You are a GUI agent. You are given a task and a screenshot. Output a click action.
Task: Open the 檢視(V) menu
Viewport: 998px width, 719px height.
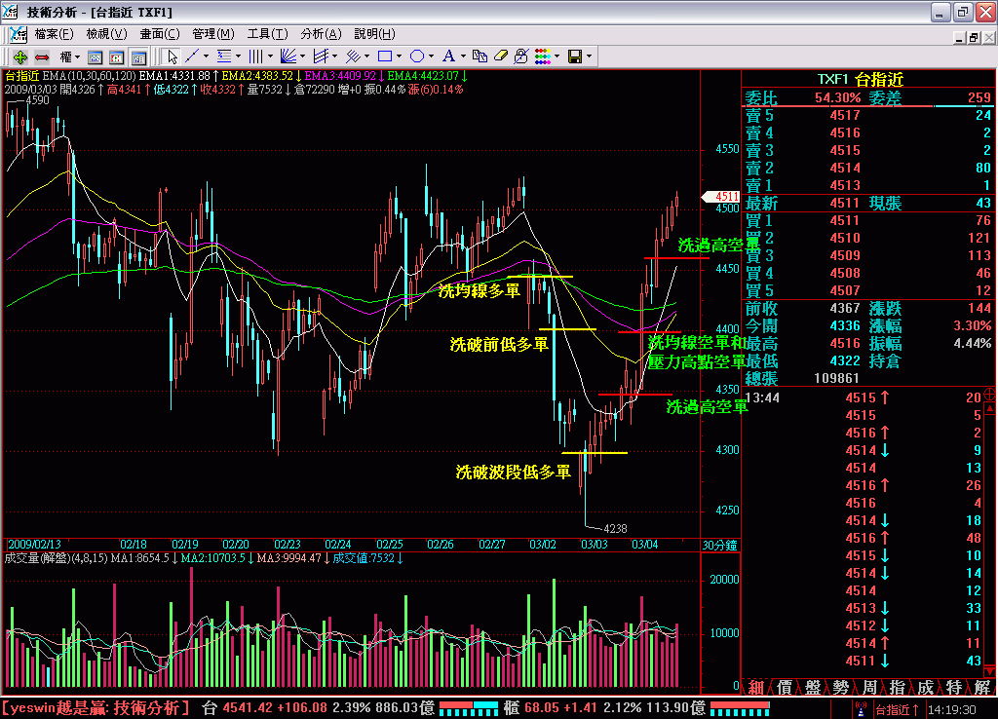[x=106, y=34]
